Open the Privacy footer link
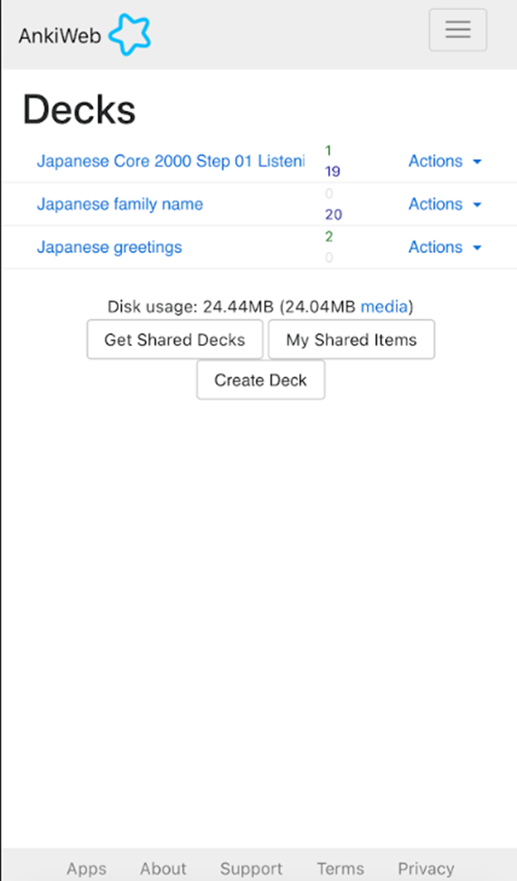The width and height of the screenshot is (517, 881). tap(426, 868)
